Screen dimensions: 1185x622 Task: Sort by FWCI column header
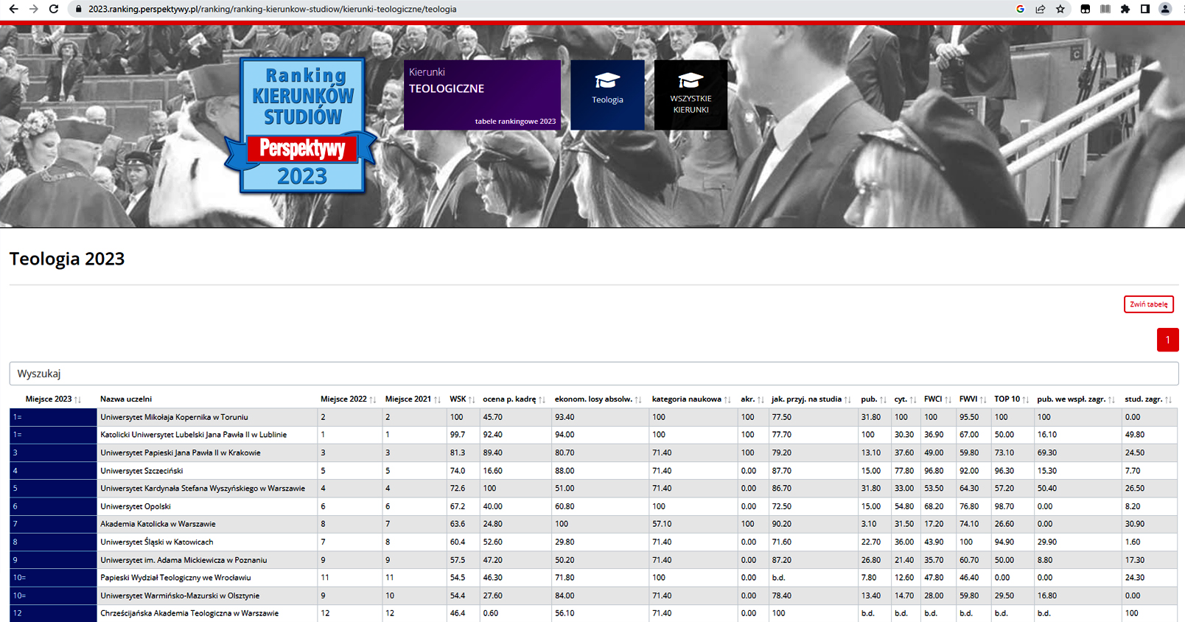[937, 399]
